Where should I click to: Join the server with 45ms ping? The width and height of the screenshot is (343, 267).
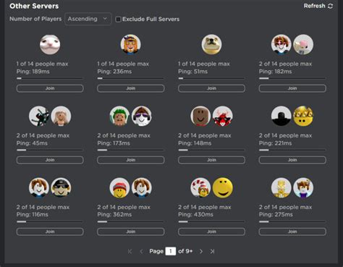(50, 160)
